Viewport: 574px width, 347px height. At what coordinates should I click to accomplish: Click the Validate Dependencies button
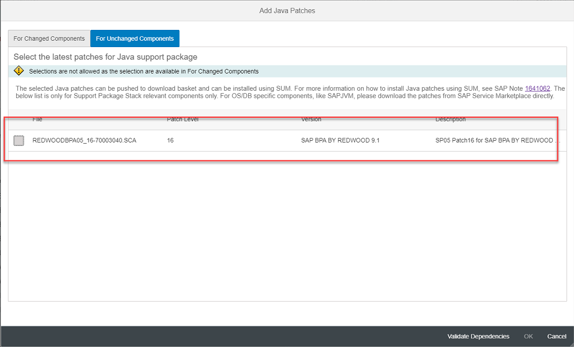(x=478, y=337)
